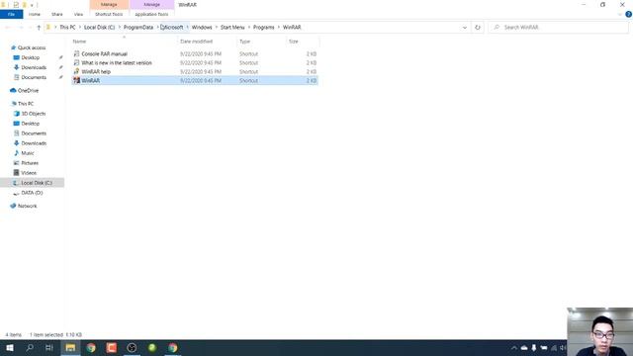
Task: Go up one folder level arrow
Action: (39, 28)
